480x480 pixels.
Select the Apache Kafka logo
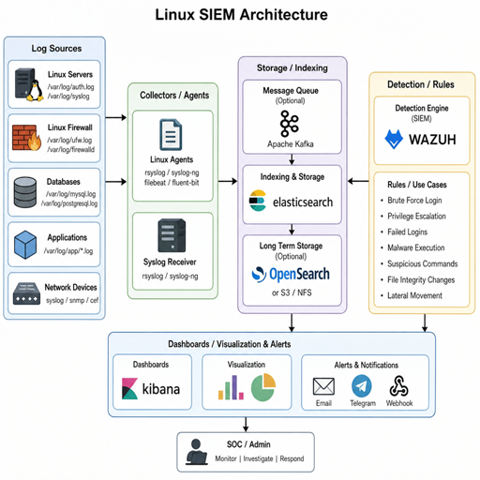click(290, 124)
